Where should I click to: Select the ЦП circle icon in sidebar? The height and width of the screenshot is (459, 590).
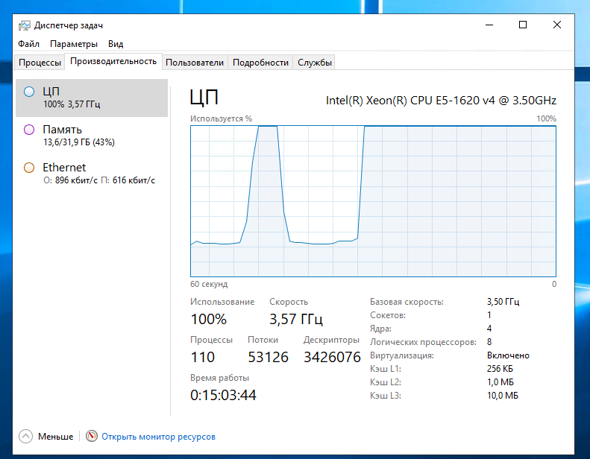[x=29, y=92]
